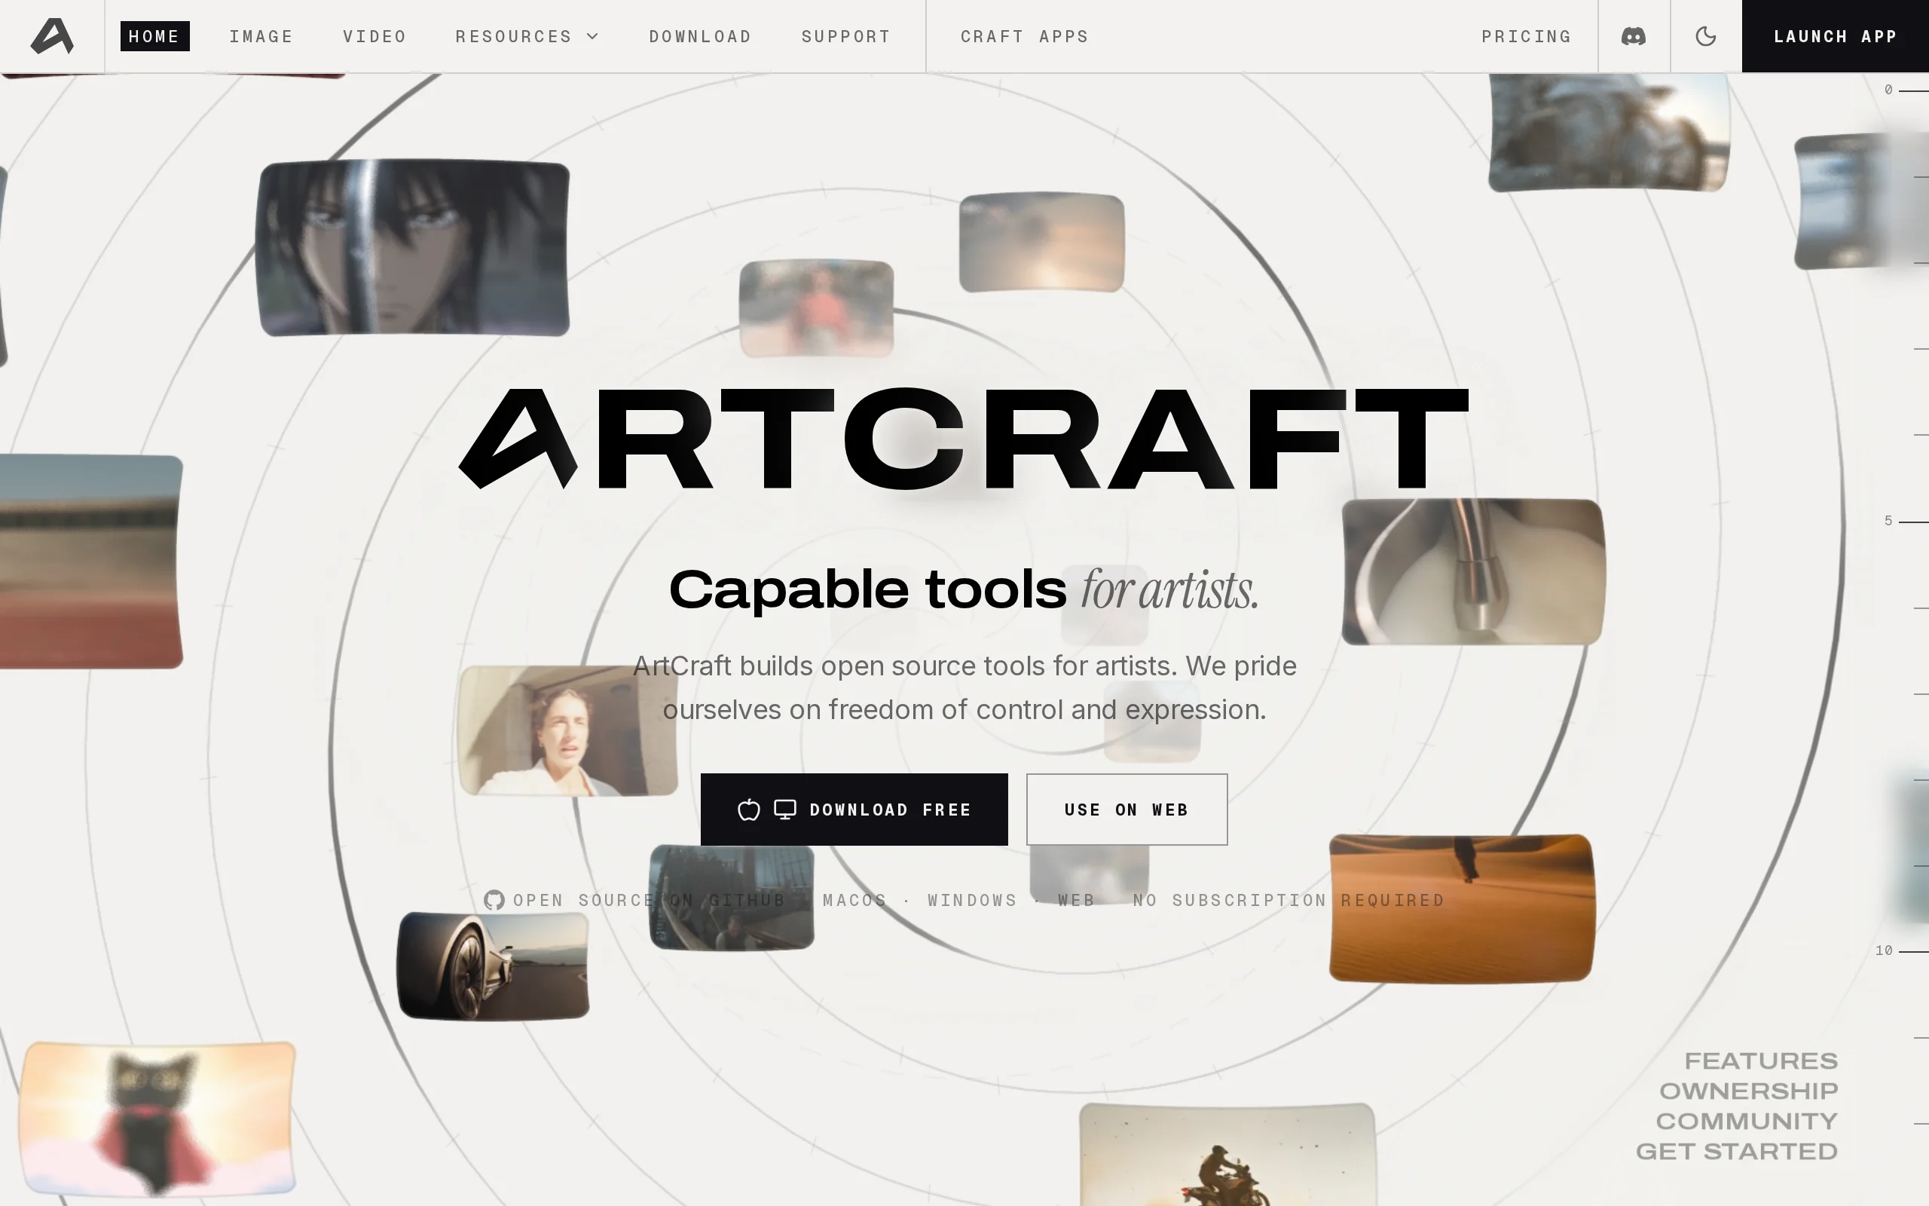This screenshot has width=1929, height=1206.
Task: Jump to Community section
Action: pyautogui.click(x=1747, y=1121)
